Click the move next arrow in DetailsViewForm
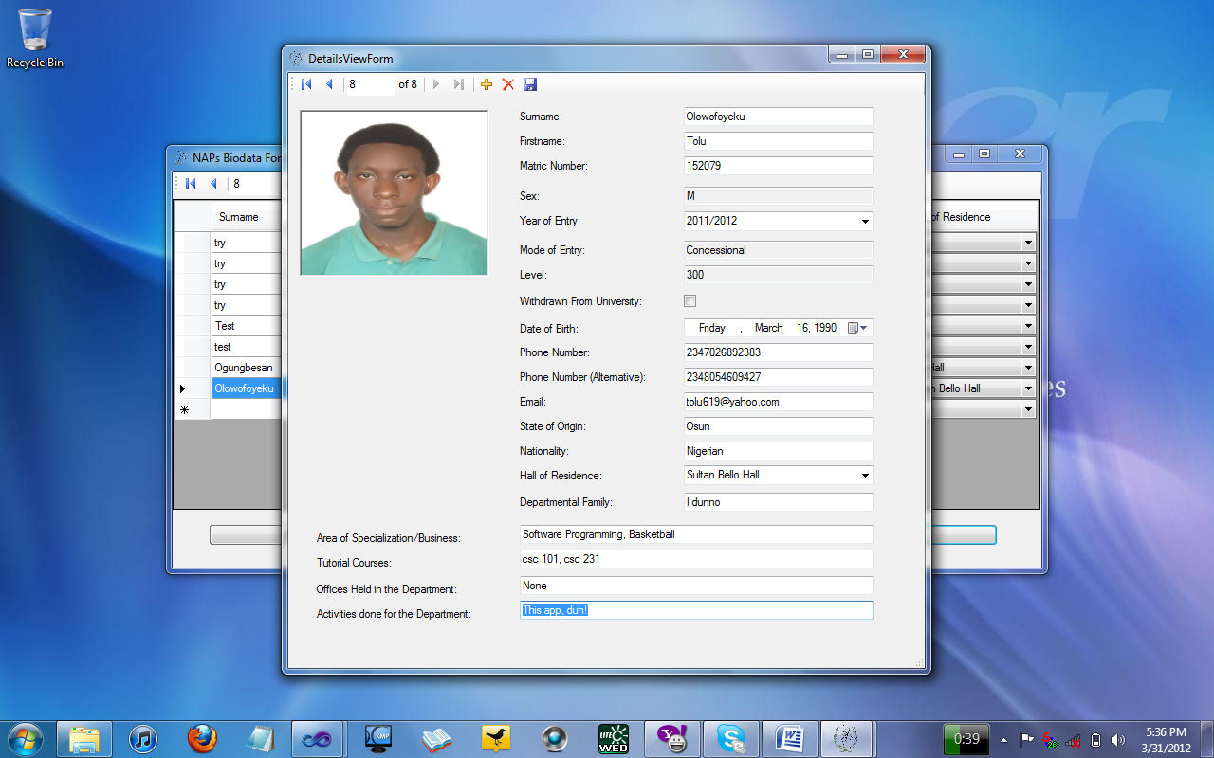Screen dimensions: 1214x758 [x=436, y=84]
